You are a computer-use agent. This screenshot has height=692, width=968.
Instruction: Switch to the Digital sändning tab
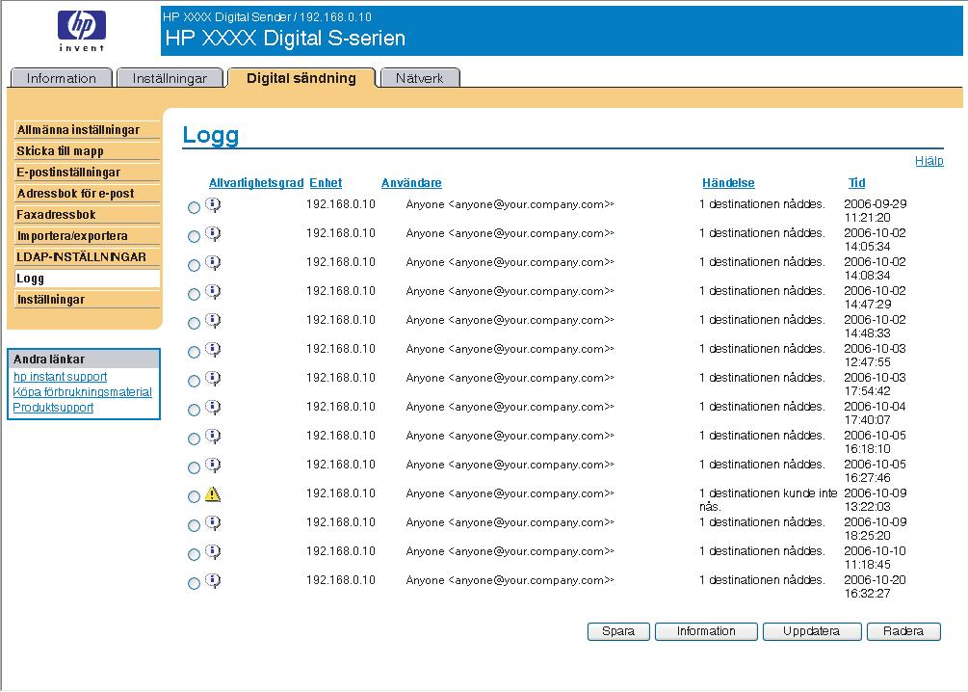click(x=301, y=78)
